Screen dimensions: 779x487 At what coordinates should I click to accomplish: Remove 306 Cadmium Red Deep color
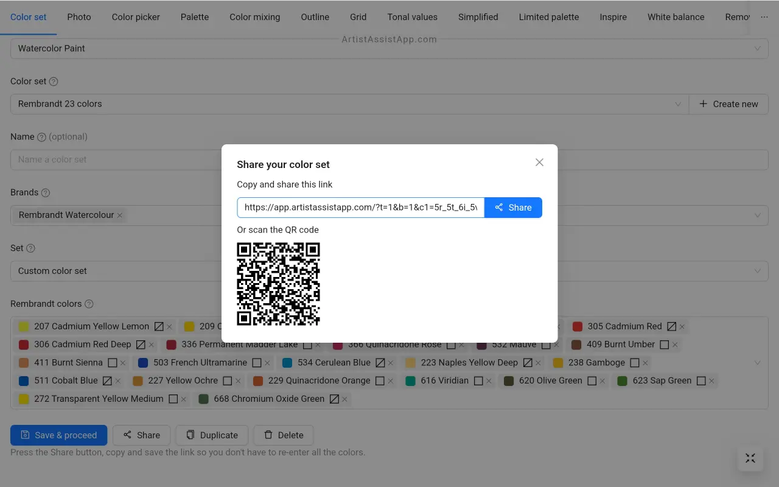152,345
